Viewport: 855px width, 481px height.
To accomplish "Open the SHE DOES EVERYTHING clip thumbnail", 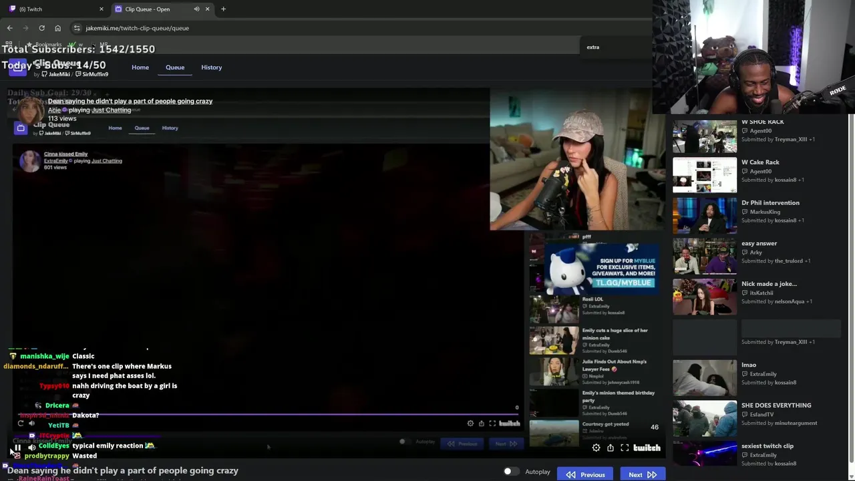I will pyautogui.click(x=705, y=418).
